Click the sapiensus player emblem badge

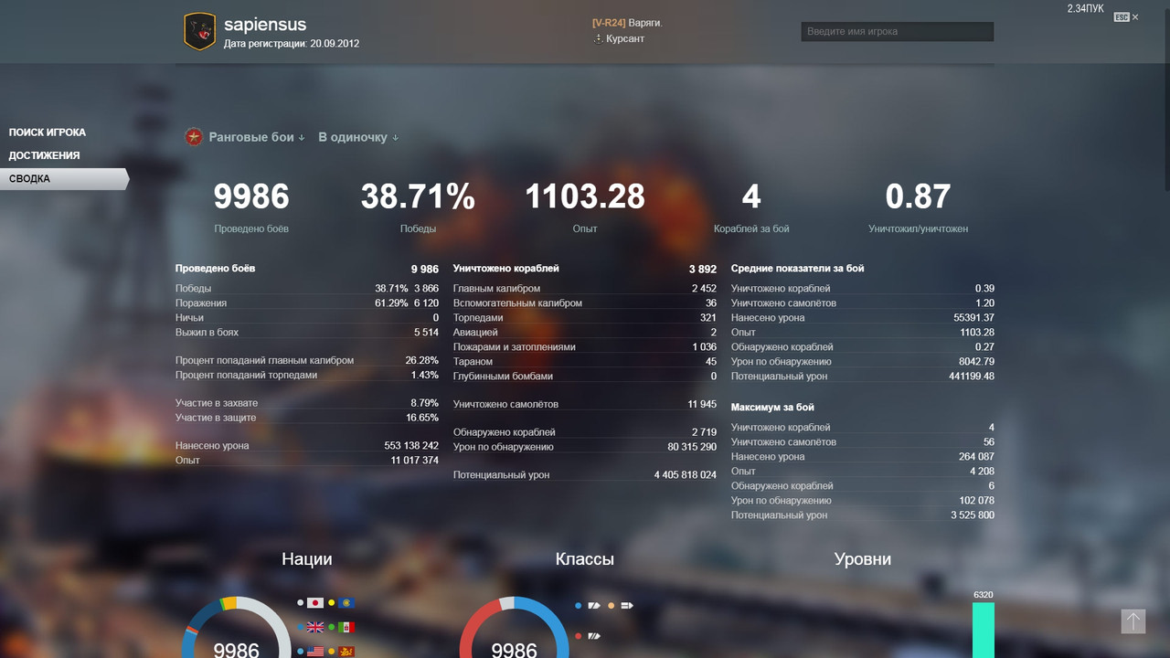click(199, 31)
